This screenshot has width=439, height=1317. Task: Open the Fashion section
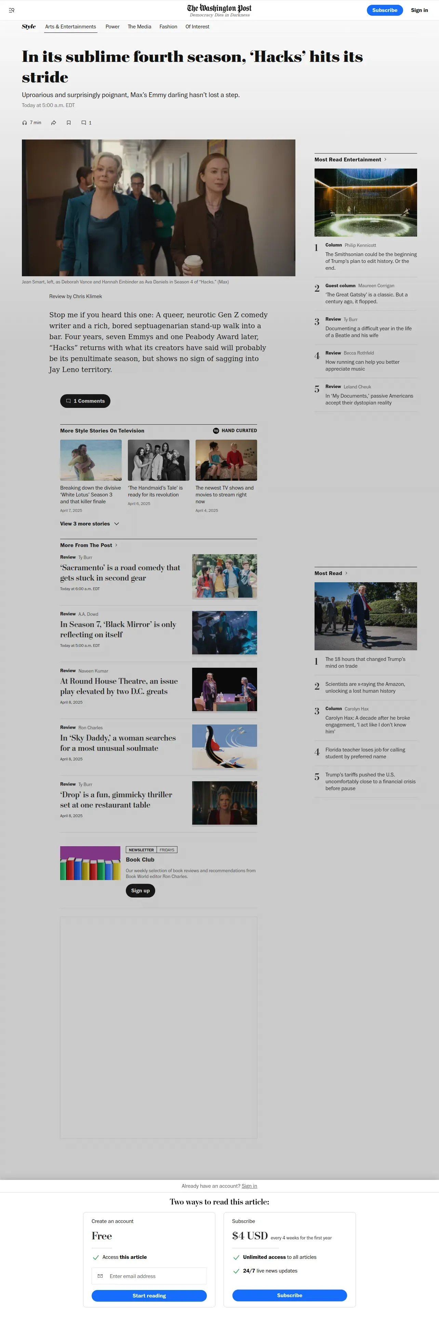pos(168,27)
